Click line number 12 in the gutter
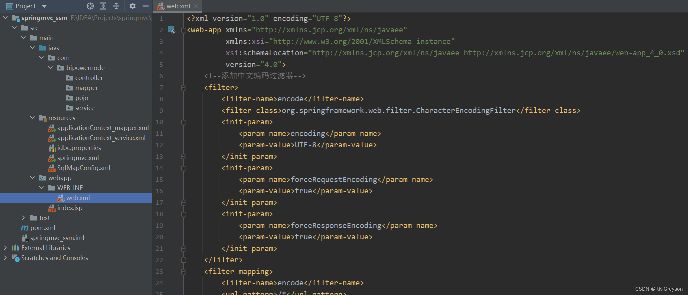 pos(159,145)
